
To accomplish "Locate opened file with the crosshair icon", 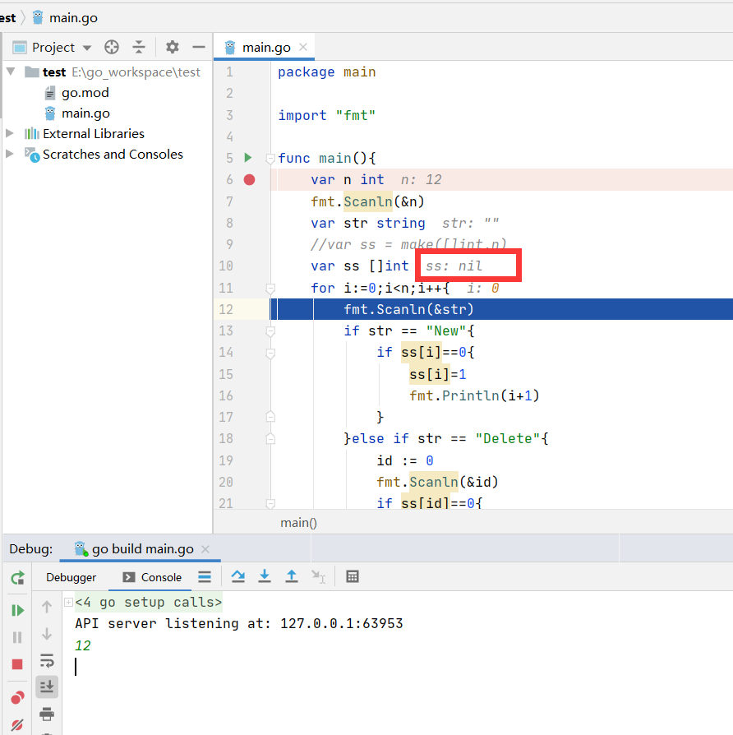I will point(110,47).
